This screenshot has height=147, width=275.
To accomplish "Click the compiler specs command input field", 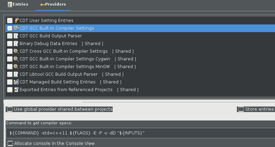I will 140,133.
